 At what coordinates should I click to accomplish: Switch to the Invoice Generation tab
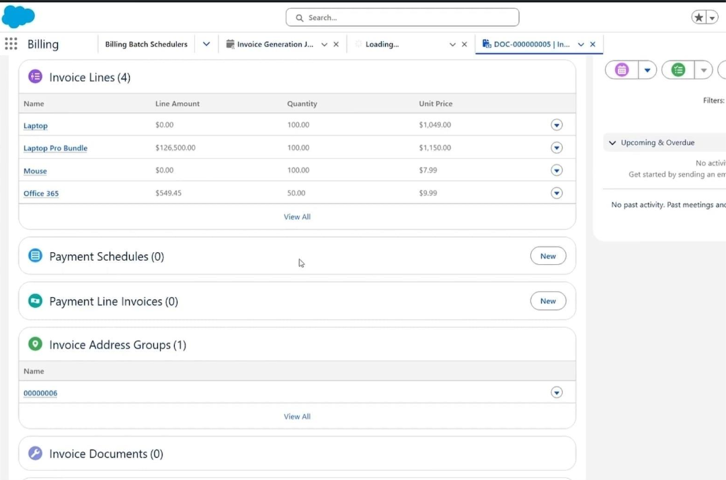click(274, 44)
